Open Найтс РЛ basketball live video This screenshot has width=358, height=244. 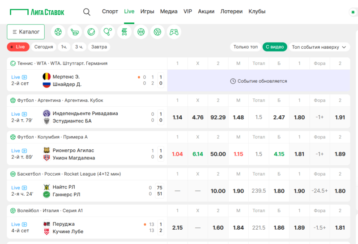(25, 188)
